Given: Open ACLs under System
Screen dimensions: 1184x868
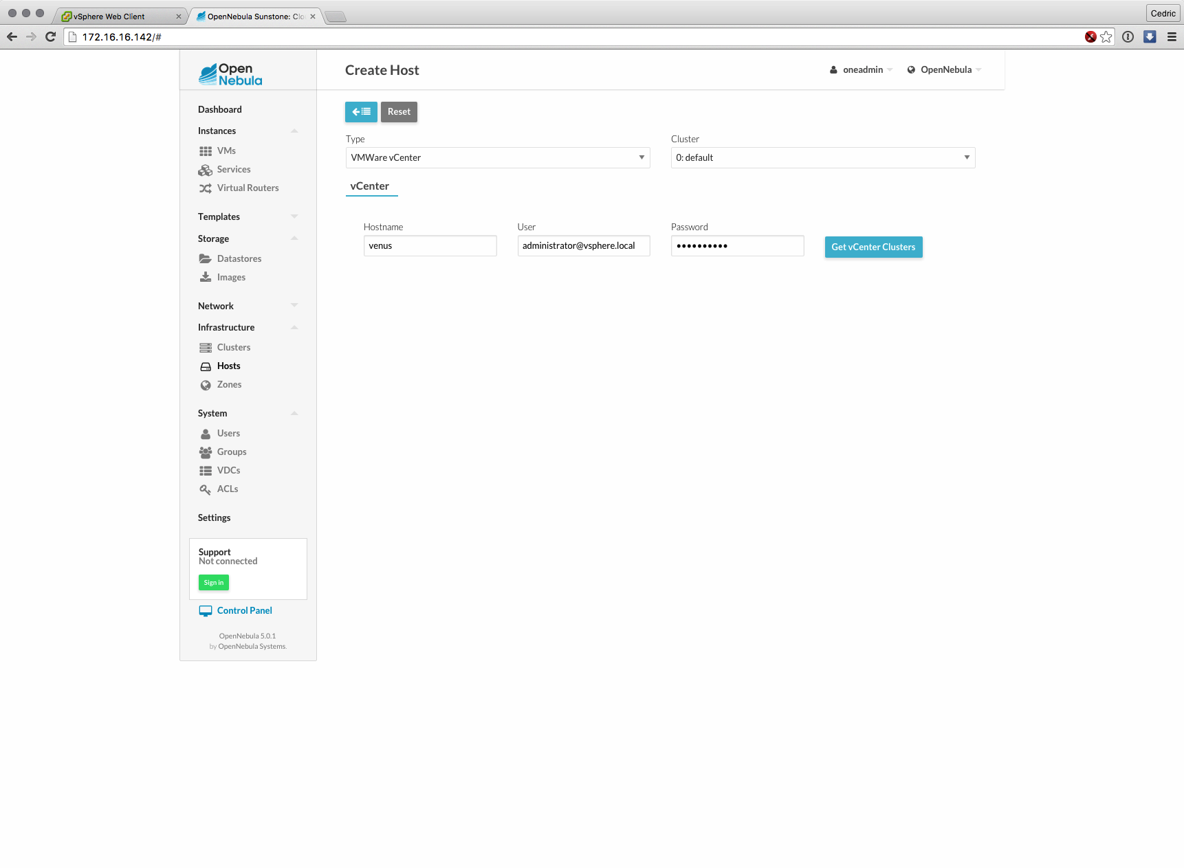Looking at the screenshot, I should click(227, 489).
